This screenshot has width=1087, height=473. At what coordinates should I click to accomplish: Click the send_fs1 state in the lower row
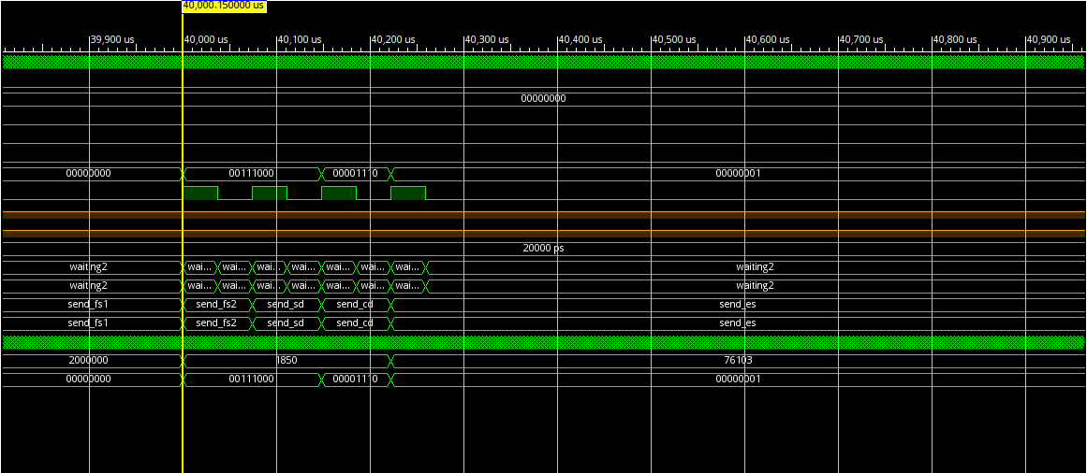tap(88, 323)
